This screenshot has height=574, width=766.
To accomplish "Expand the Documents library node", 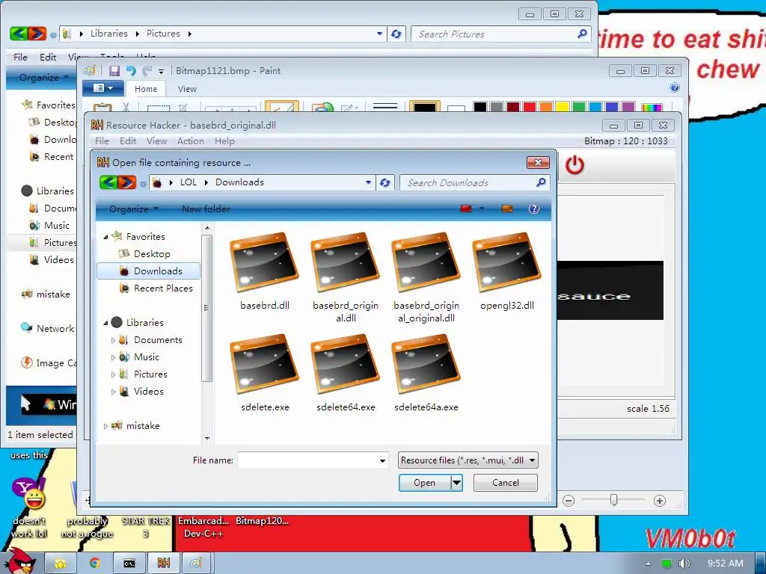I will 114,340.
